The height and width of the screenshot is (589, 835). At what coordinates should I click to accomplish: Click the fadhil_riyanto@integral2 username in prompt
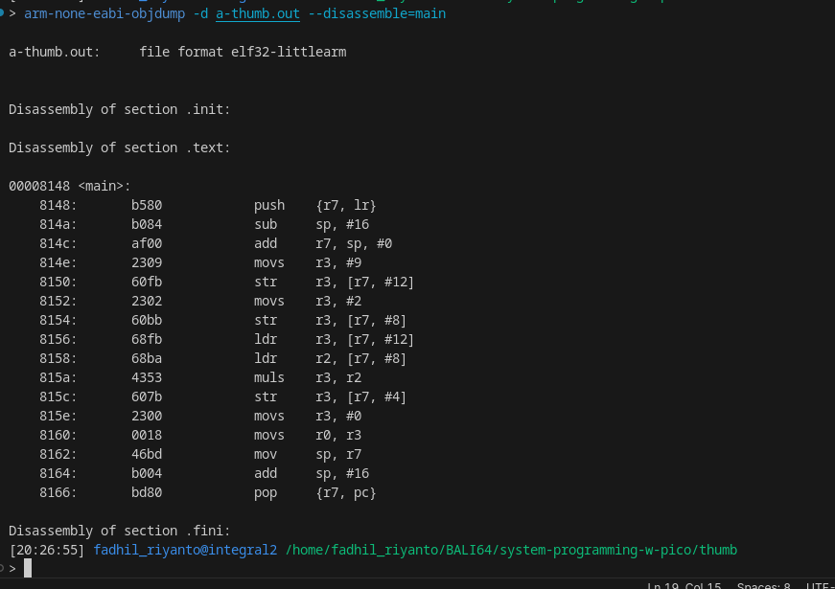pyautogui.click(x=185, y=550)
